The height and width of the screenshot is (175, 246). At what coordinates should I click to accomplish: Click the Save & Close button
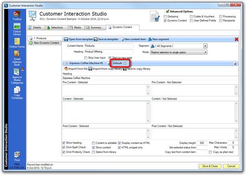(210, 166)
